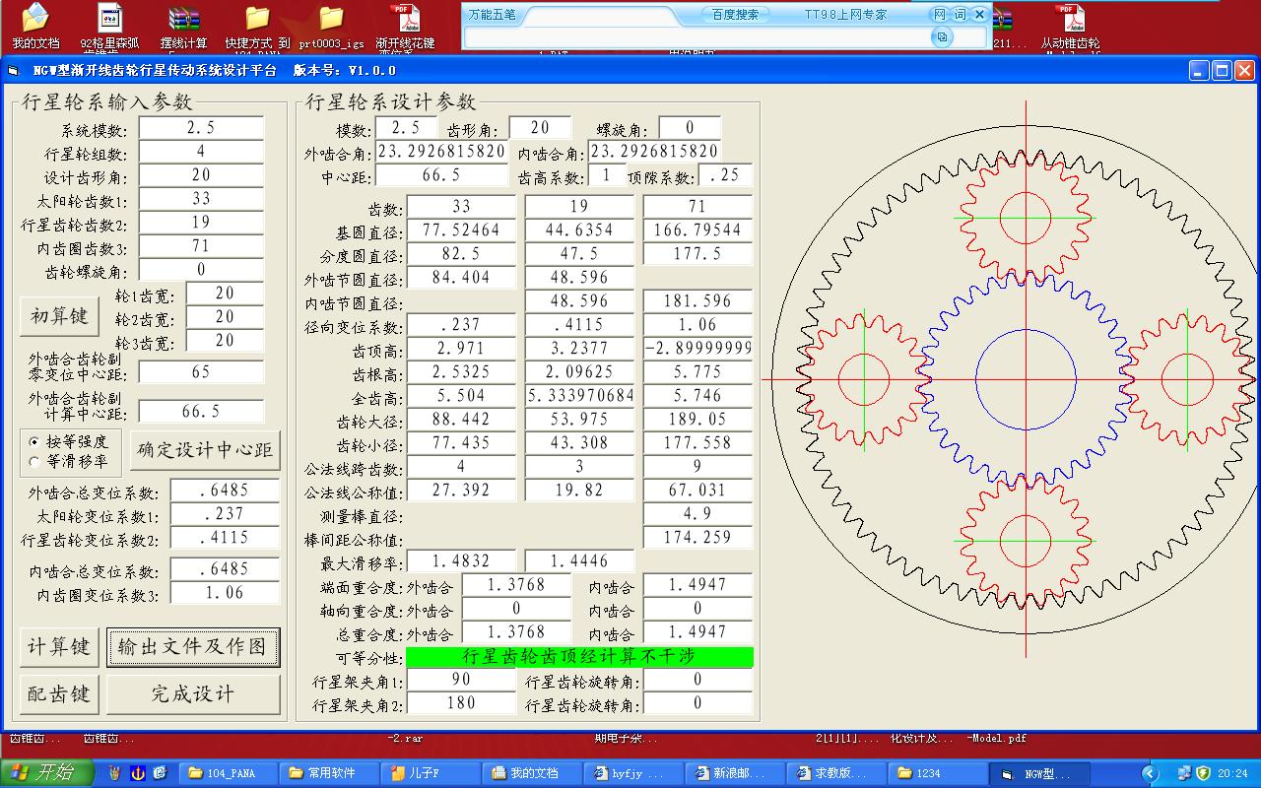The height and width of the screenshot is (788, 1261).
Task: Click the 配齿键 button
Action: tap(59, 694)
